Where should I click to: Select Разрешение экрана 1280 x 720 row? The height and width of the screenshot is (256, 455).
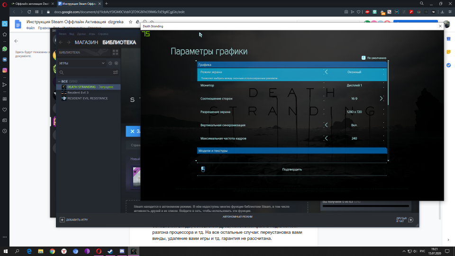tap(292, 112)
